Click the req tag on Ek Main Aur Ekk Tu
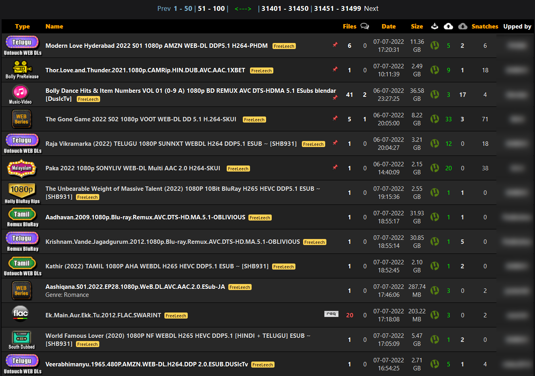The width and height of the screenshot is (535, 376). coord(331,314)
